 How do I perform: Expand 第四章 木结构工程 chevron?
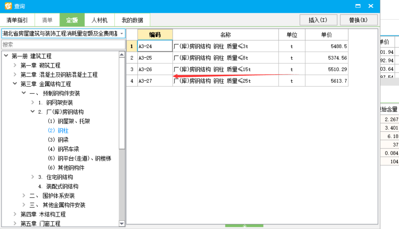pyautogui.click(x=15, y=214)
